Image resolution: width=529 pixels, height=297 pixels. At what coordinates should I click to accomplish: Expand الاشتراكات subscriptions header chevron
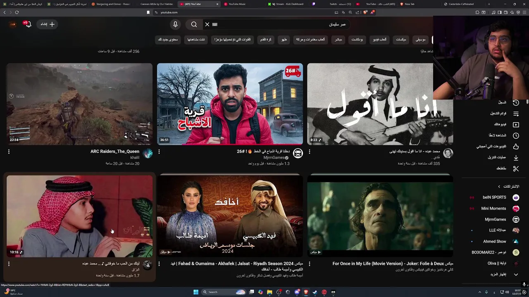(x=499, y=186)
